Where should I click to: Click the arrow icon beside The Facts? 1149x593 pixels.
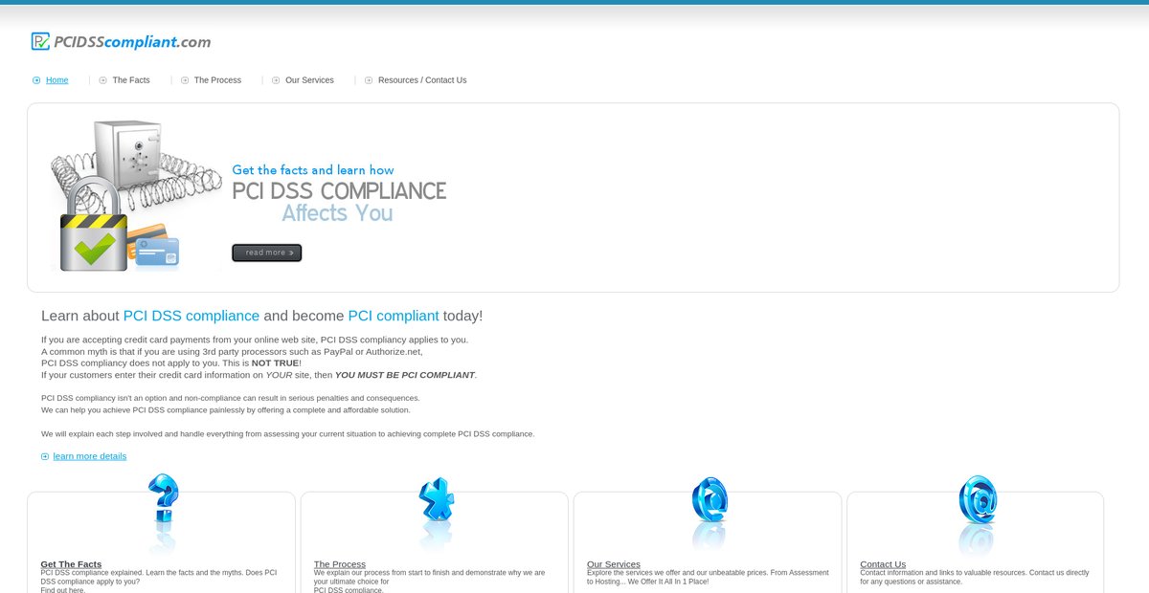coord(102,80)
